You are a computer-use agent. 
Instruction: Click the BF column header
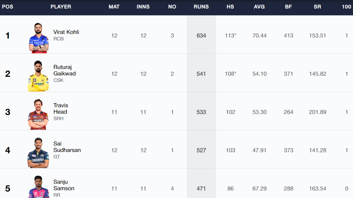288,7
